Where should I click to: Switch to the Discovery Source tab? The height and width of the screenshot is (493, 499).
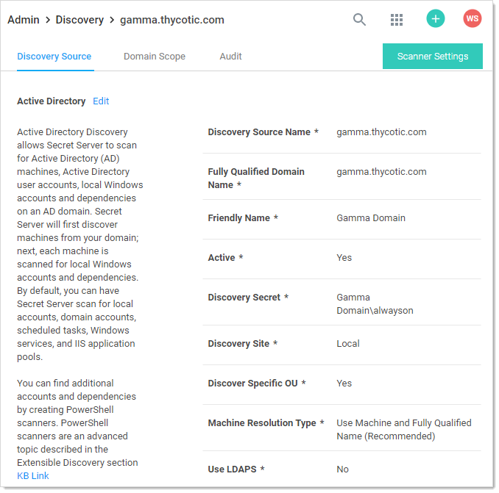54,57
